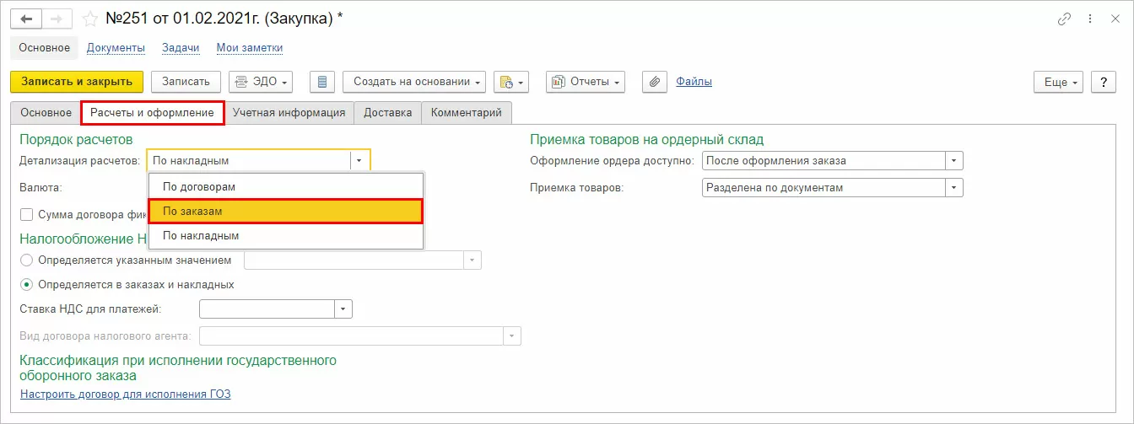Switch to the 'Доставка' tab
1134x424 pixels.
(x=387, y=113)
